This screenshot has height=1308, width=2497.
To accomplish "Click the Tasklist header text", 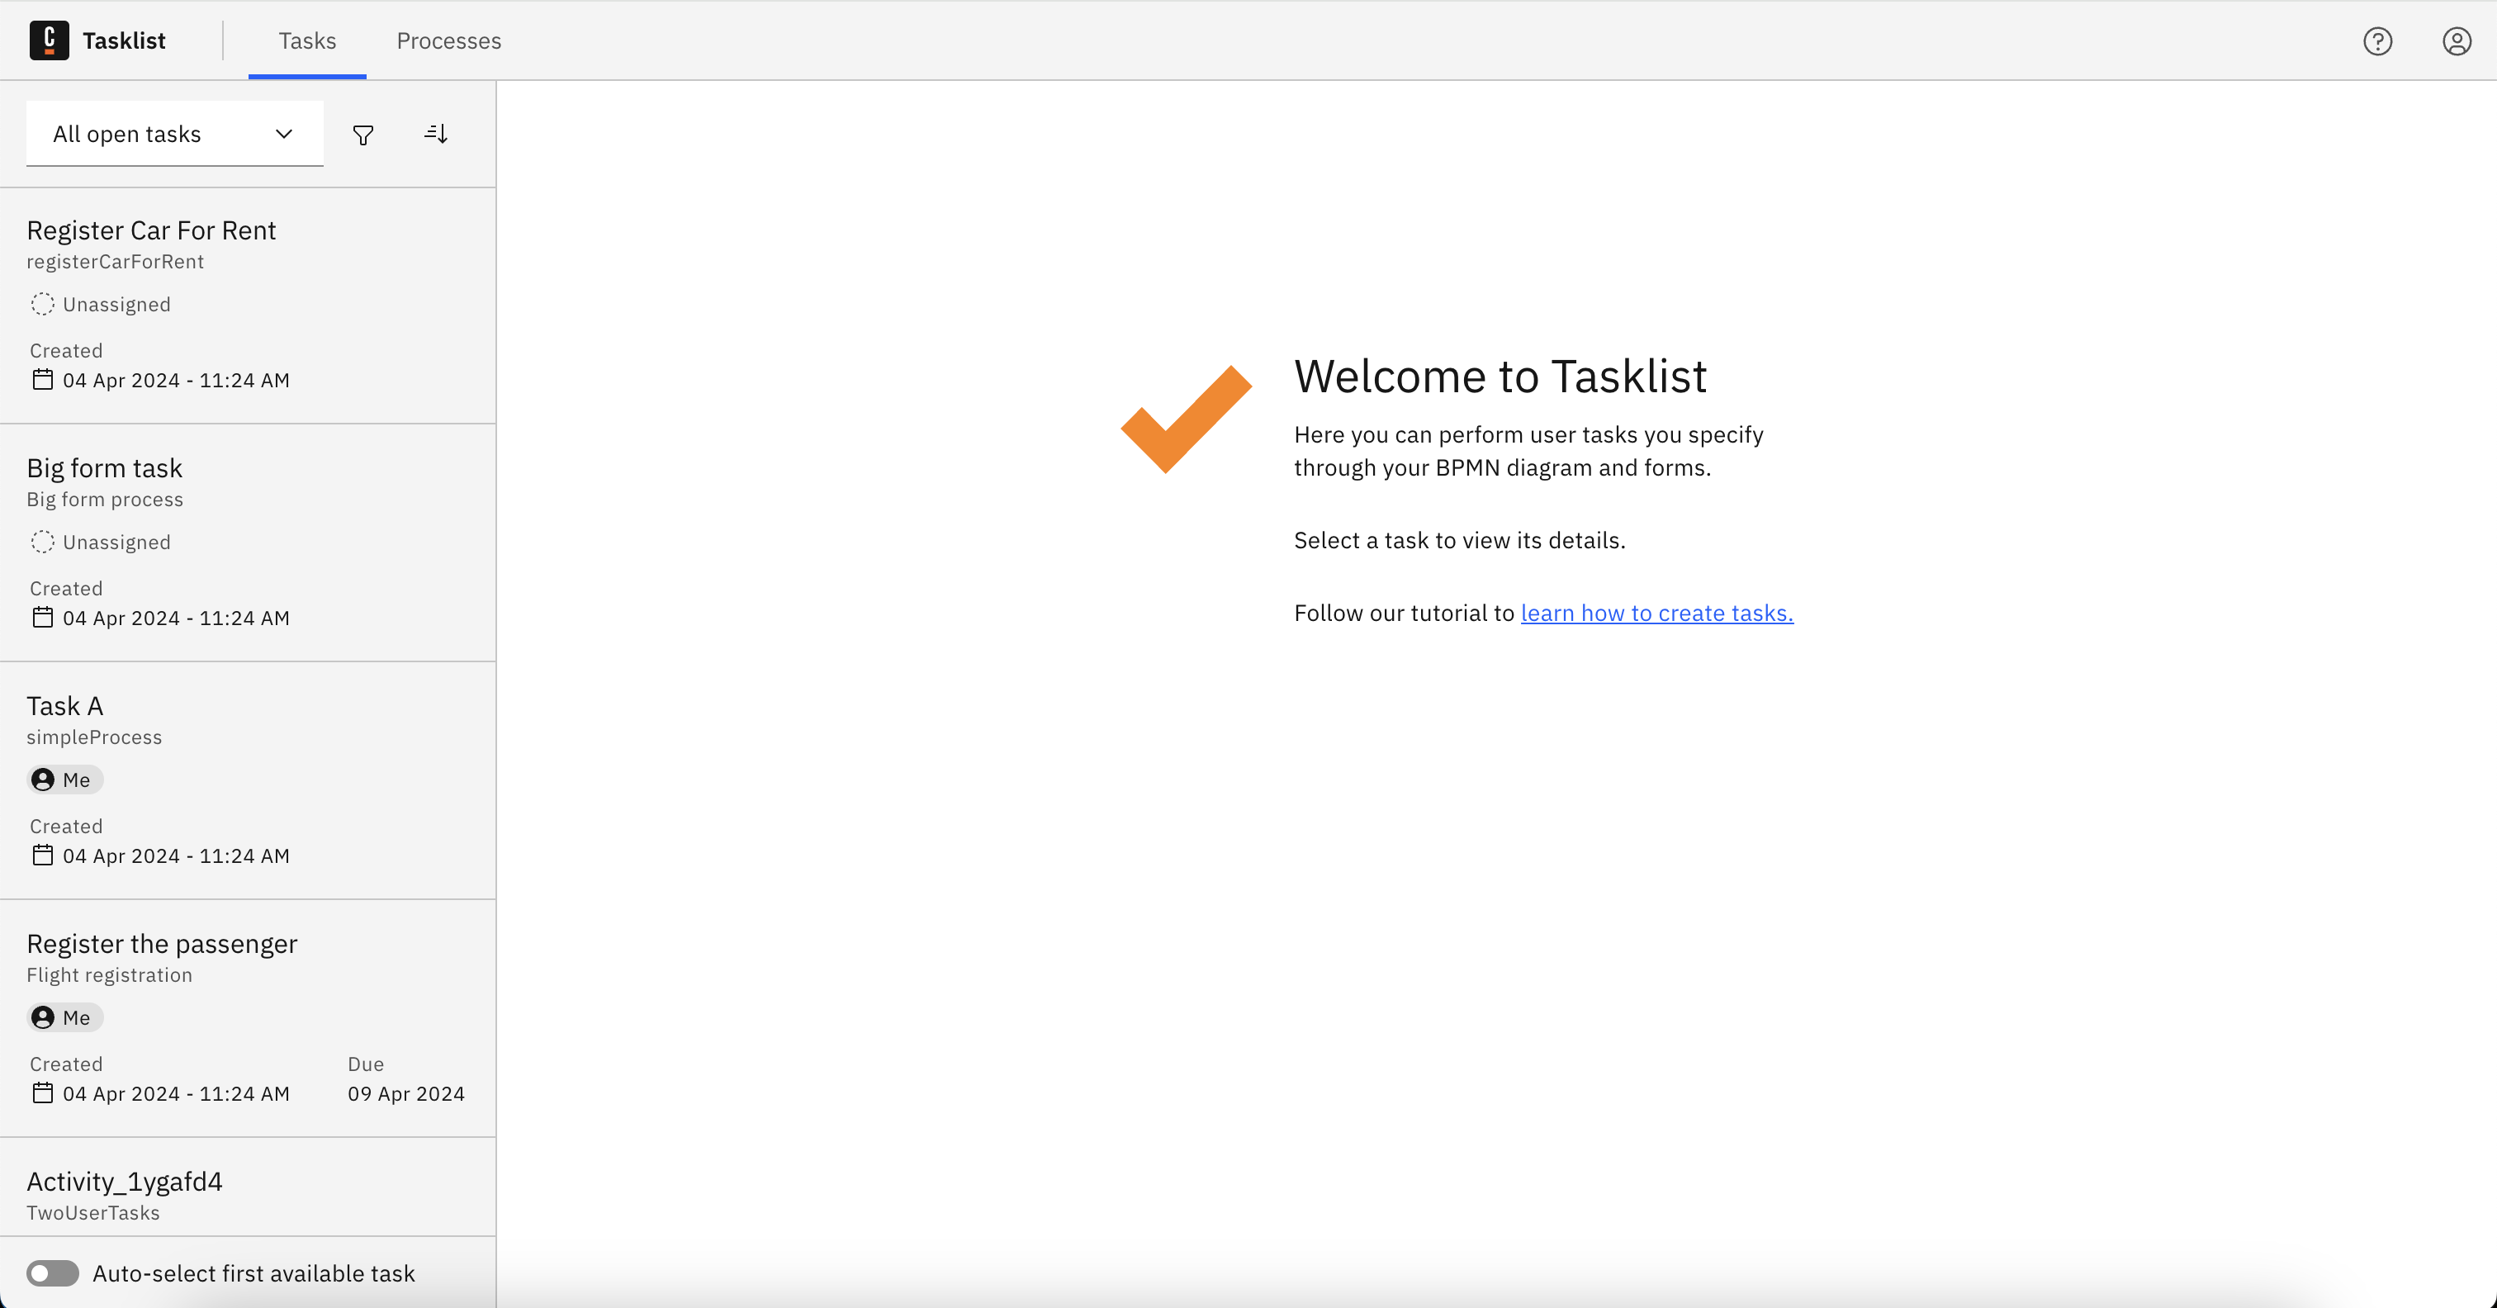I will (x=125, y=40).
